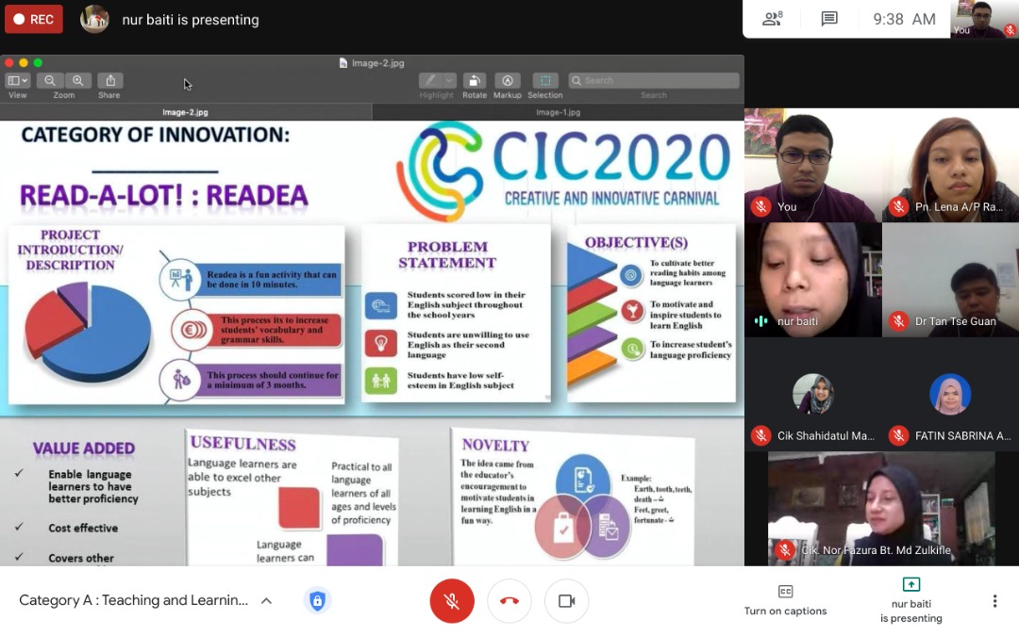
Task: Open the participants list icon
Action: [772, 19]
